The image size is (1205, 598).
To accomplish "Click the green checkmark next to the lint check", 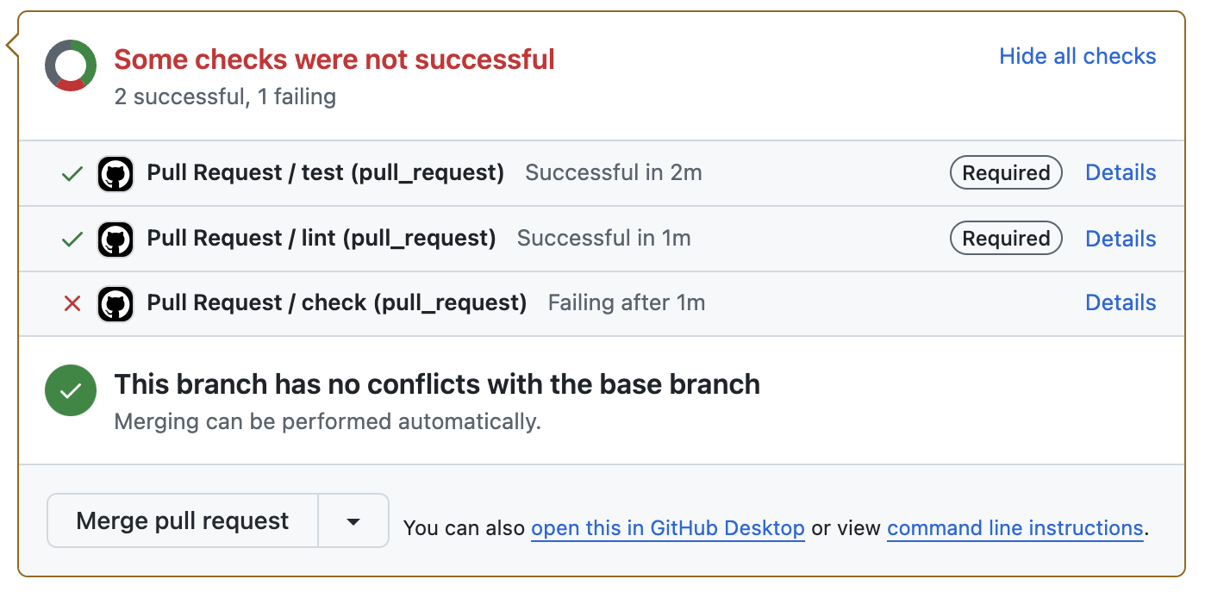I will click(72, 238).
